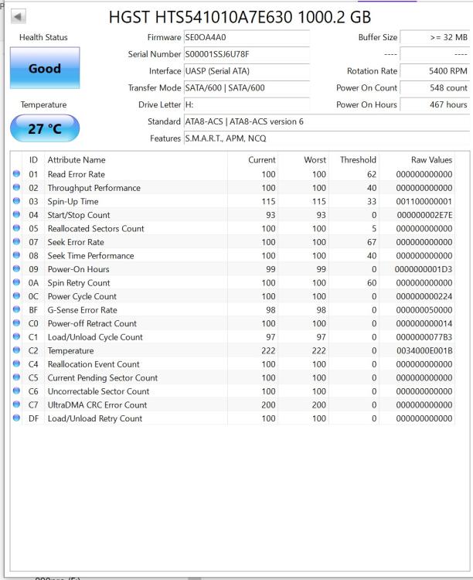Click the Interface field UASP (Serial ATA)
The width and height of the screenshot is (473, 580).
tap(247, 71)
